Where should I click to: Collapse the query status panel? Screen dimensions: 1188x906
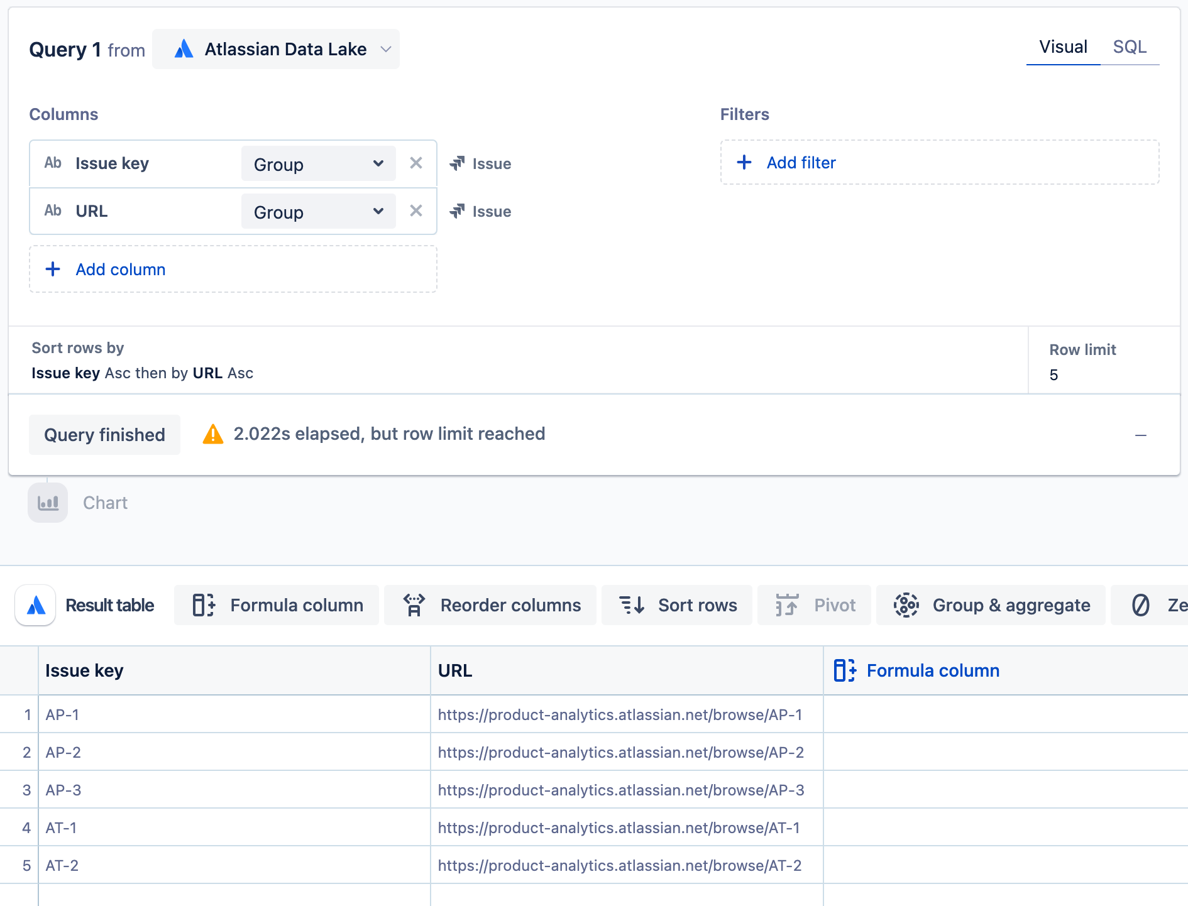[x=1141, y=435]
